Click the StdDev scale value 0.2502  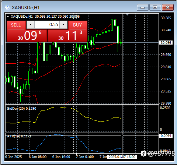tap(165, 108)
